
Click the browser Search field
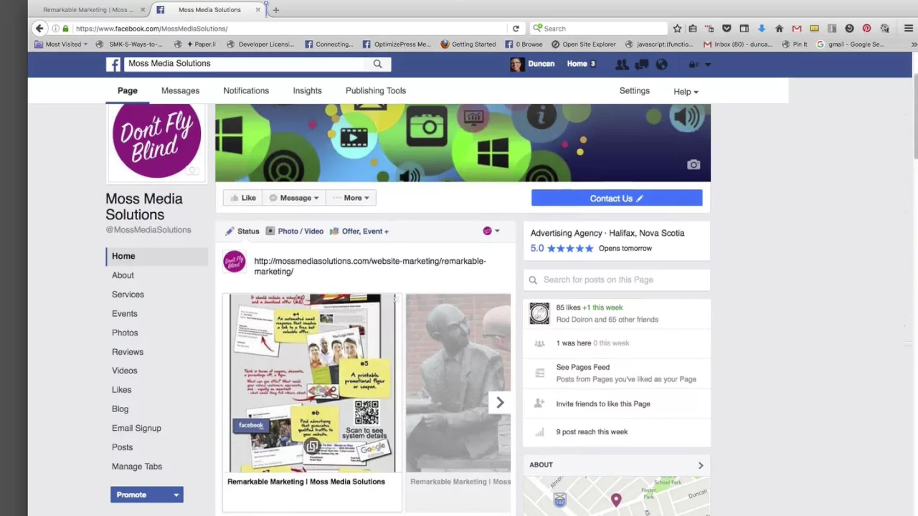pos(599,29)
